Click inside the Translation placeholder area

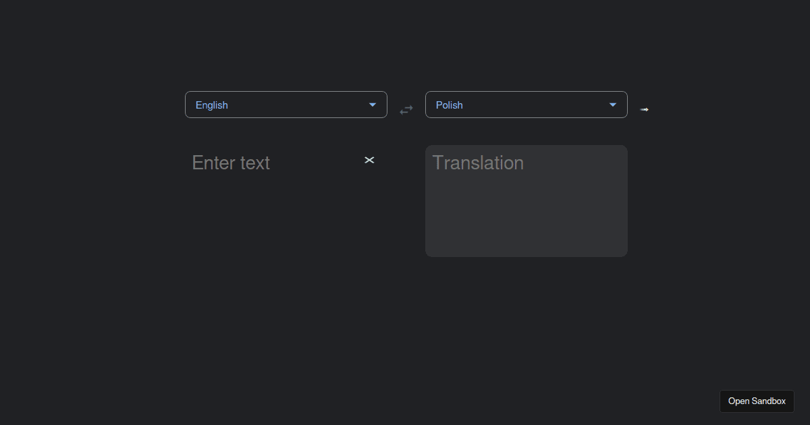[478, 163]
